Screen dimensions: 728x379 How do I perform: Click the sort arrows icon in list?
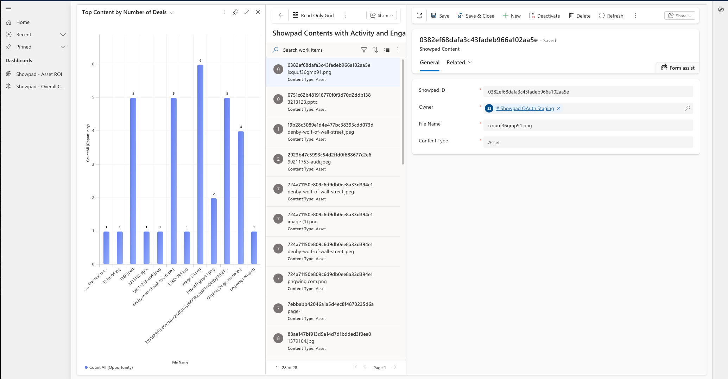pos(375,50)
